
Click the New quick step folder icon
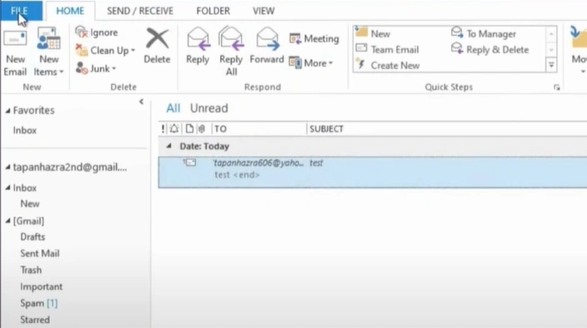click(x=361, y=32)
